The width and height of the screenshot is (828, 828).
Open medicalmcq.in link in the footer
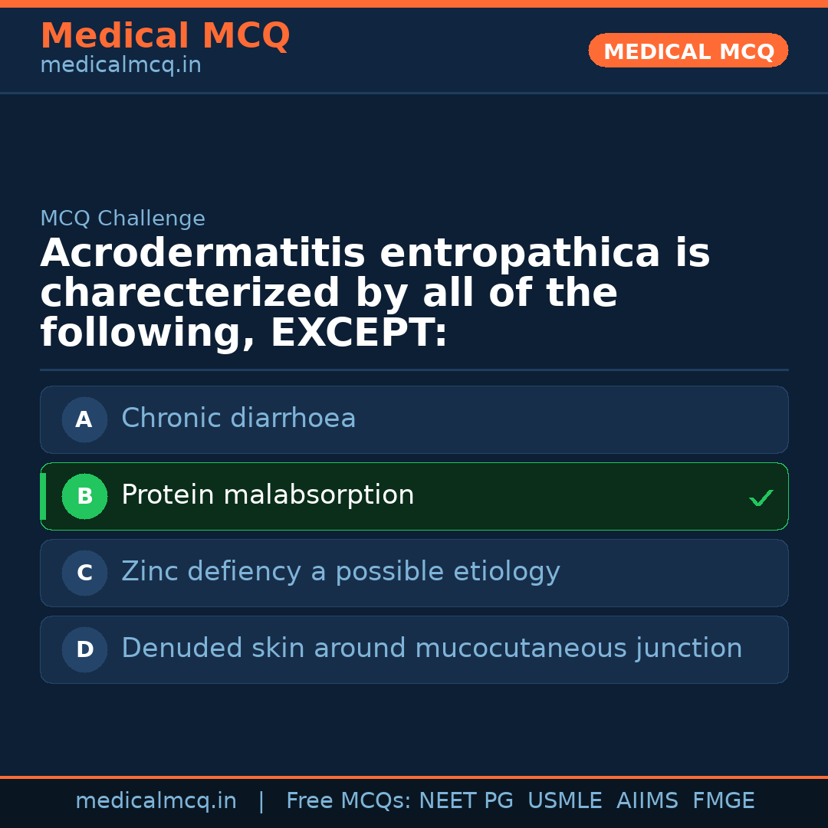[x=156, y=801]
